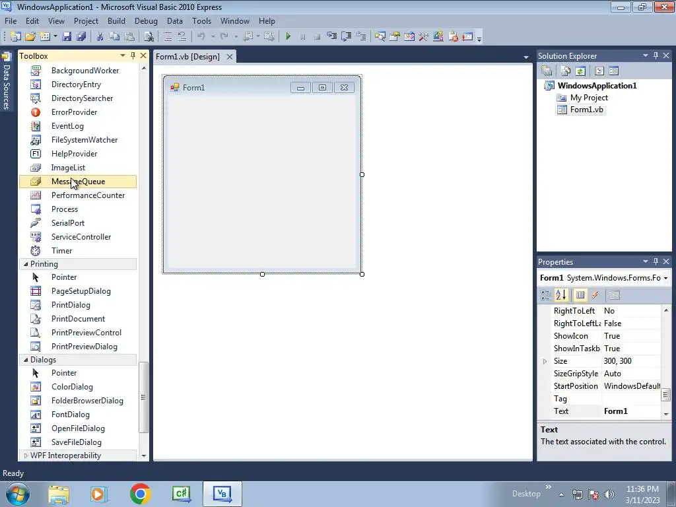The image size is (676, 507).
Task: Click Solution Explorer's Properties icon
Action: 547,71
